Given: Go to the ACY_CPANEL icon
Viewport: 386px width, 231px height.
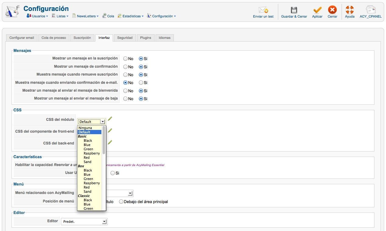Looking at the screenshot, I should (x=370, y=10).
